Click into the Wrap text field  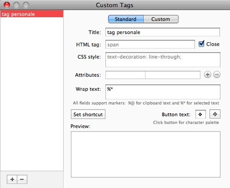coord(163,92)
